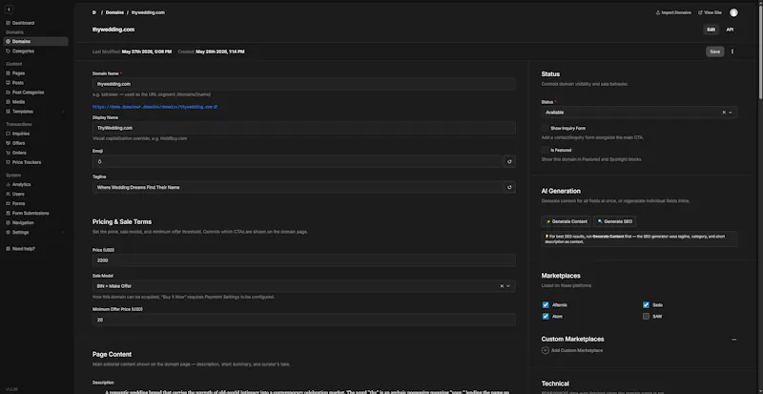
Task: Clear the Status selection with X icon
Action: coord(724,113)
